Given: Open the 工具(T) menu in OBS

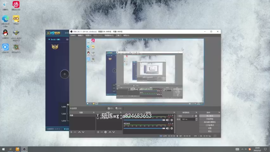Looking at the screenshot, I should (x=118, y=35).
